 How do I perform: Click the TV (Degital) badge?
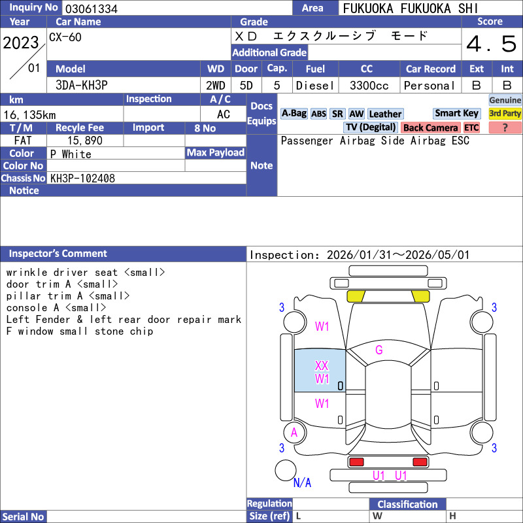pyautogui.click(x=371, y=127)
